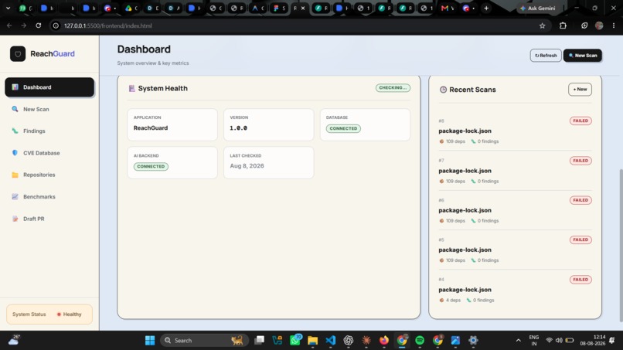This screenshot has height=350, width=623.
Task: Click the System Health panel icon
Action: pyautogui.click(x=131, y=88)
